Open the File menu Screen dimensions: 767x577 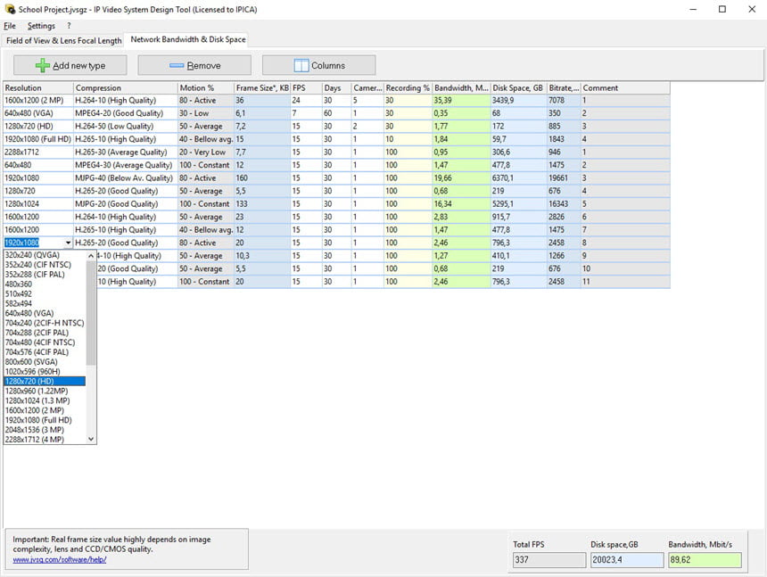pyautogui.click(x=10, y=26)
